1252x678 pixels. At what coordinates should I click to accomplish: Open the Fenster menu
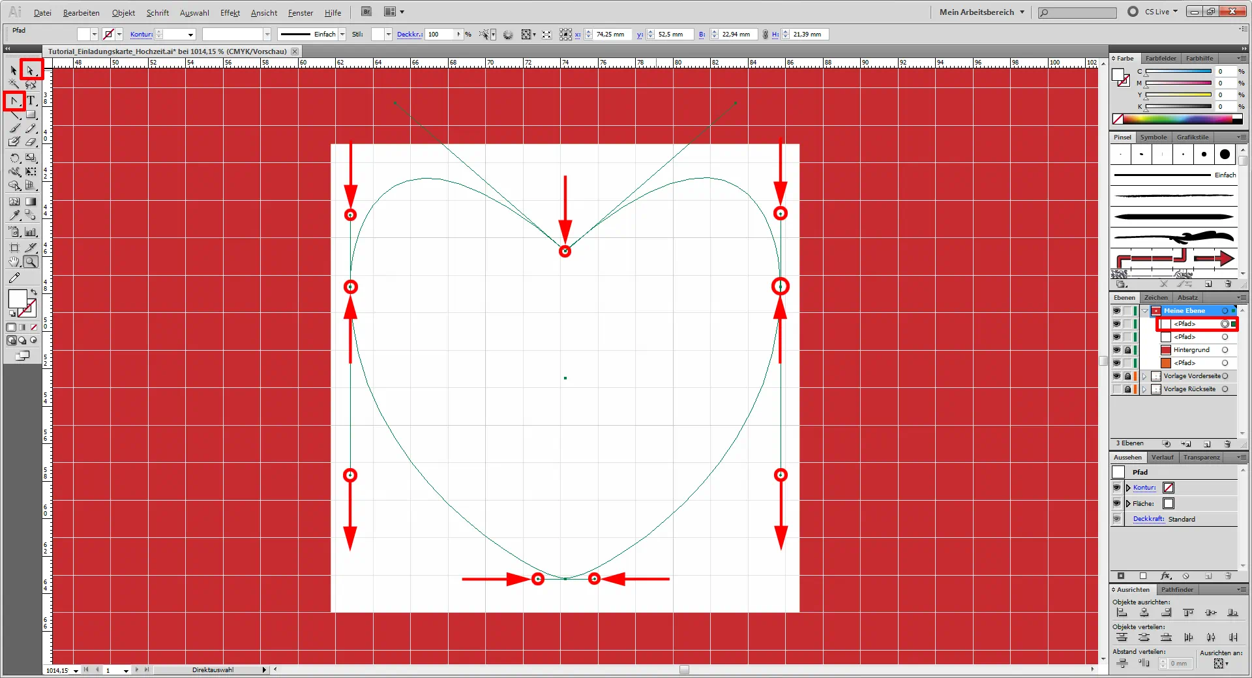299,12
